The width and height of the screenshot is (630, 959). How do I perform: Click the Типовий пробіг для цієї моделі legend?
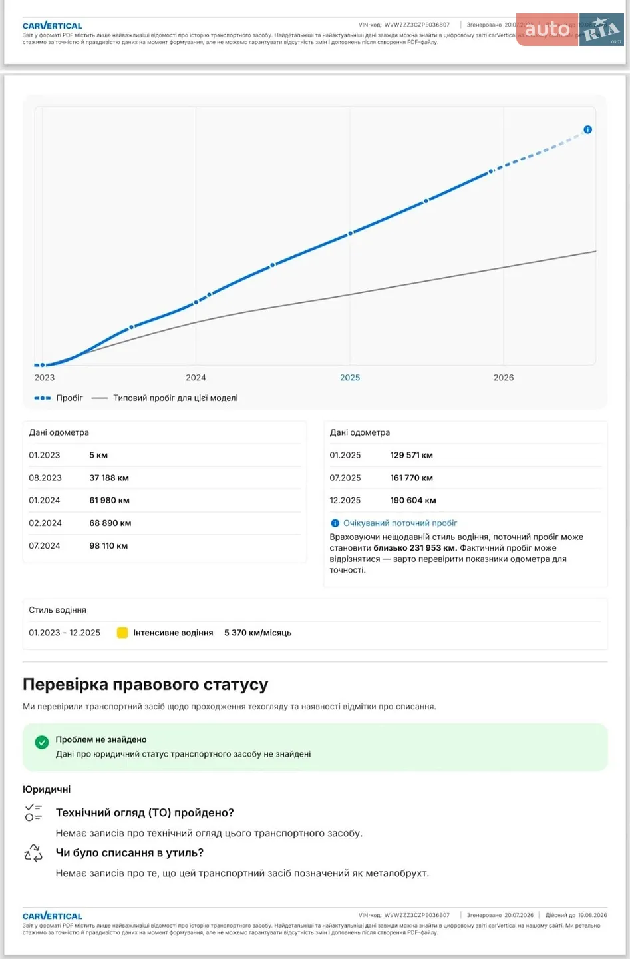pyautogui.click(x=165, y=398)
